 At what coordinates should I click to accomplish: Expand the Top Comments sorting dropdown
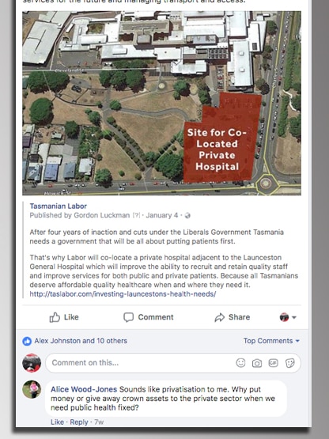(x=271, y=341)
